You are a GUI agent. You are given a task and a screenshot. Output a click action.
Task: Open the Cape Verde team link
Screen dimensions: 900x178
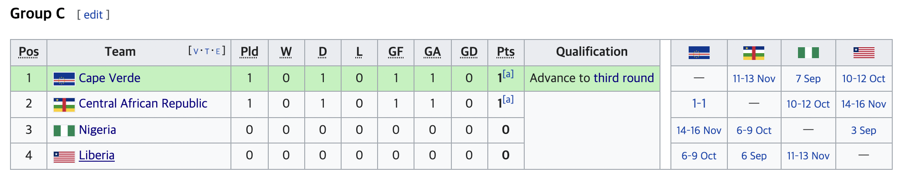pyautogui.click(x=109, y=78)
